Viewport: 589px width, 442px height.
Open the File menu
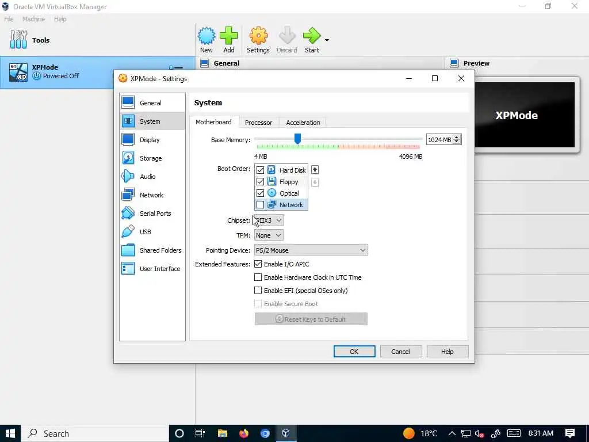(9, 19)
